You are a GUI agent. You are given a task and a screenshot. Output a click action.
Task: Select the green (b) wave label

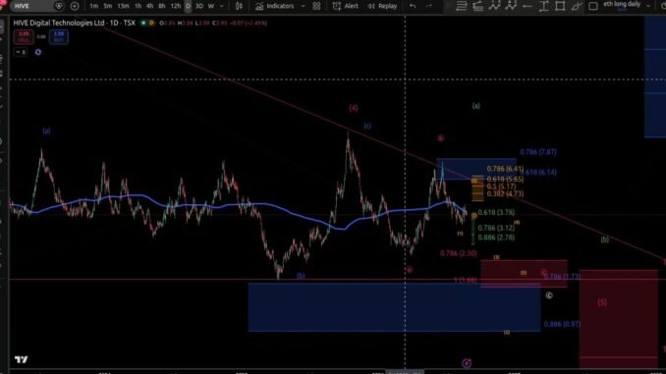[x=605, y=240]
